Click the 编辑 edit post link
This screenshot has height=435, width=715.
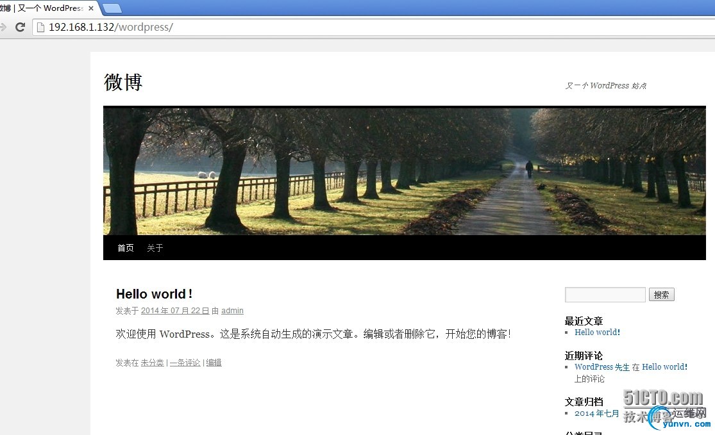pyautogui.click(x=214, y=363)
